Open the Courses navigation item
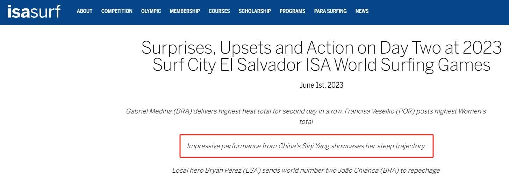Viewport: 509px width, 189px height. 219,11
